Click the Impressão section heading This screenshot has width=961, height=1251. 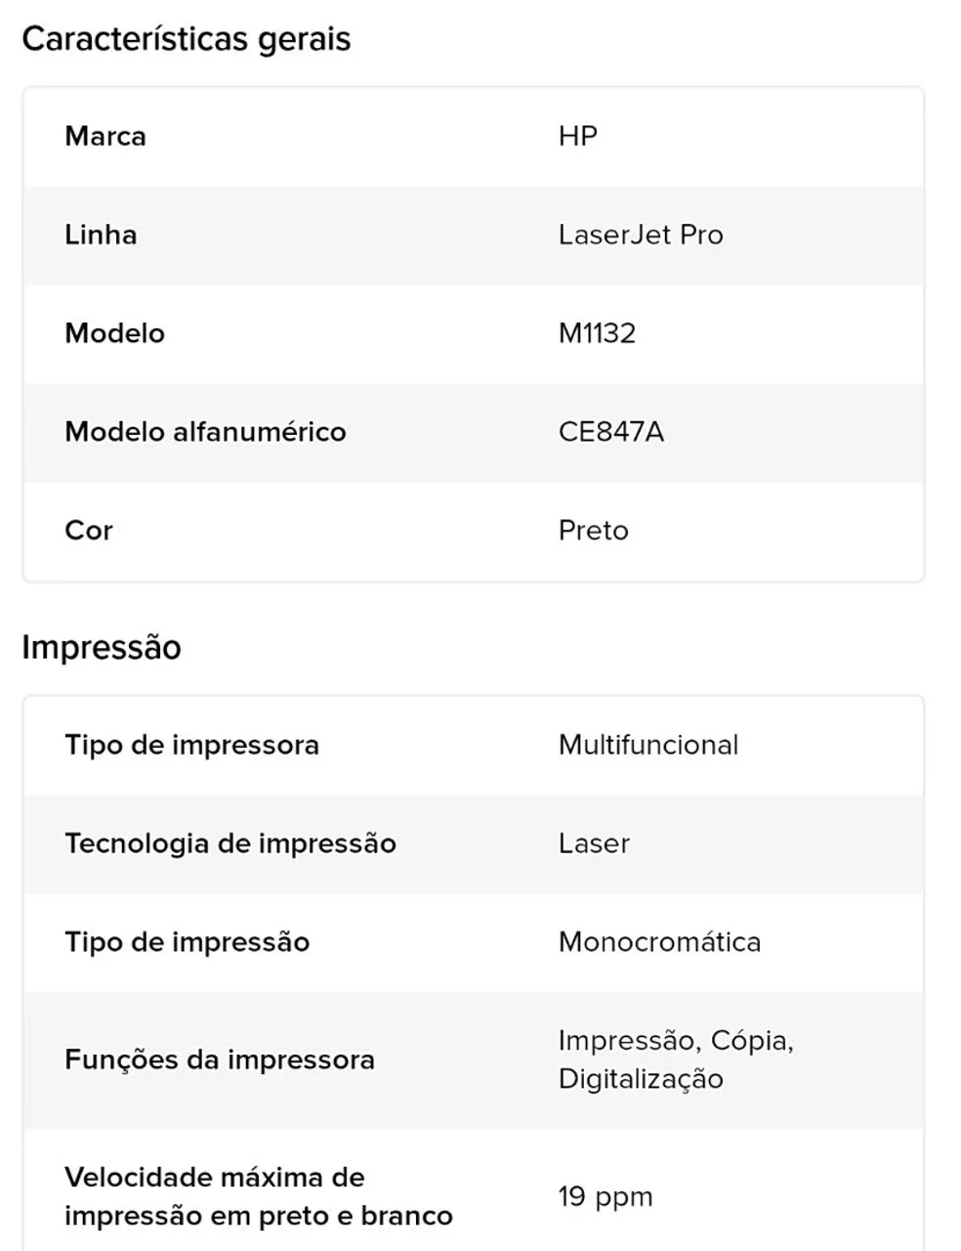102,648
